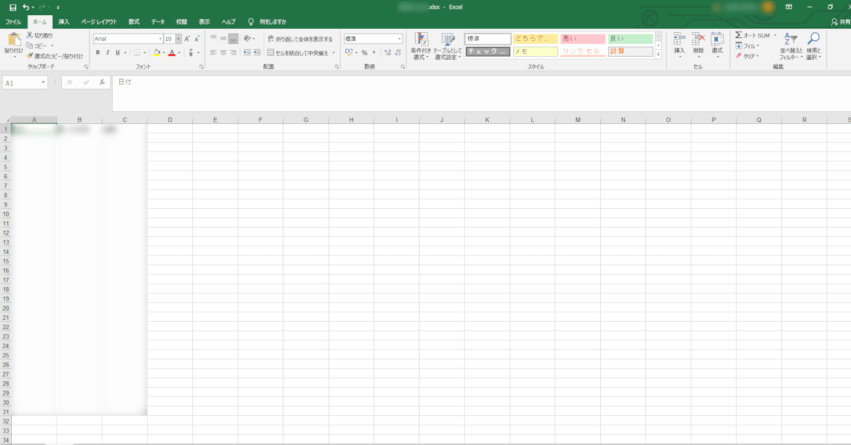
Task: Click the オート SUM button
Action: tap(753, 36)
